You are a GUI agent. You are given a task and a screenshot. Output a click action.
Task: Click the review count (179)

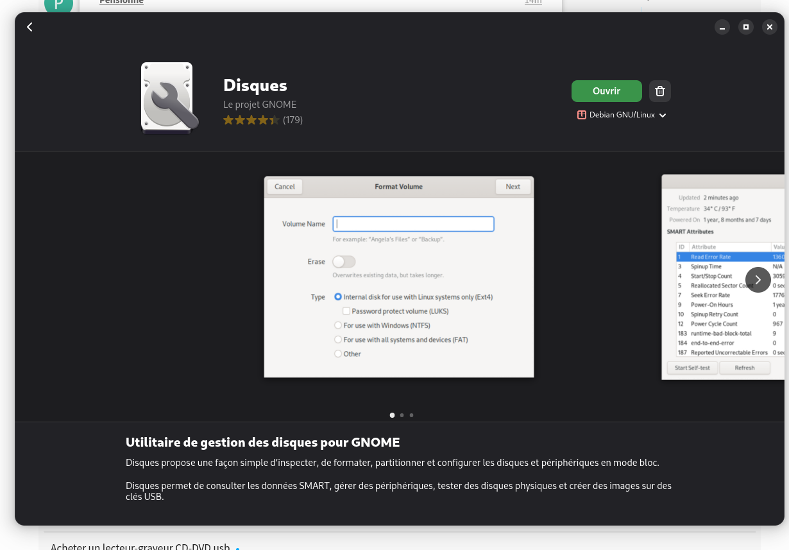click(x=293, y=120)
